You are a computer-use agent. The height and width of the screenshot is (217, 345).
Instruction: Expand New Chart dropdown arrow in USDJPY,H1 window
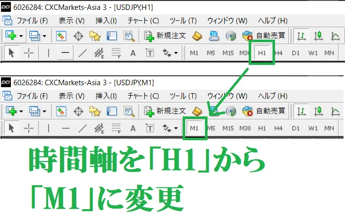tap(21, 36)
